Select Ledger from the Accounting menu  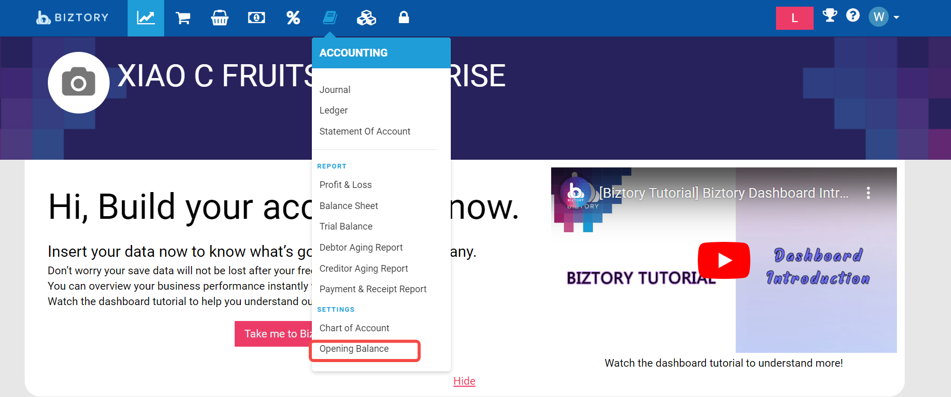(x=333, y=110)
